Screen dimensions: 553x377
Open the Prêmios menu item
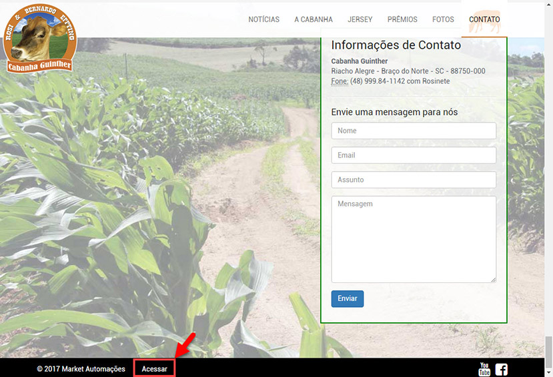(402, 19)
